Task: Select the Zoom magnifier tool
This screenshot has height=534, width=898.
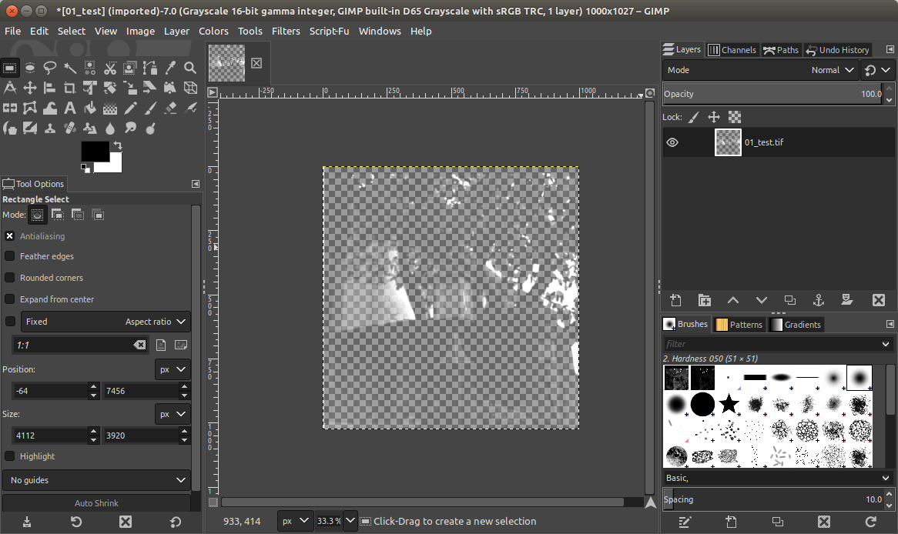Action: (190, 68)
